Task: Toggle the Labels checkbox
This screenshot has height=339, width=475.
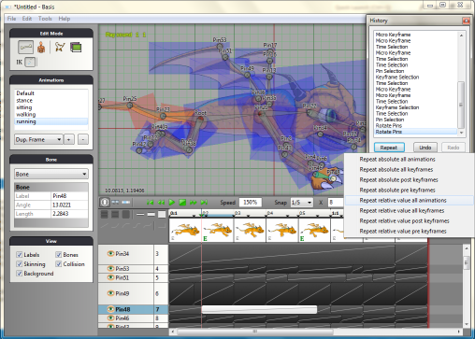Action: tap(20, 255)
